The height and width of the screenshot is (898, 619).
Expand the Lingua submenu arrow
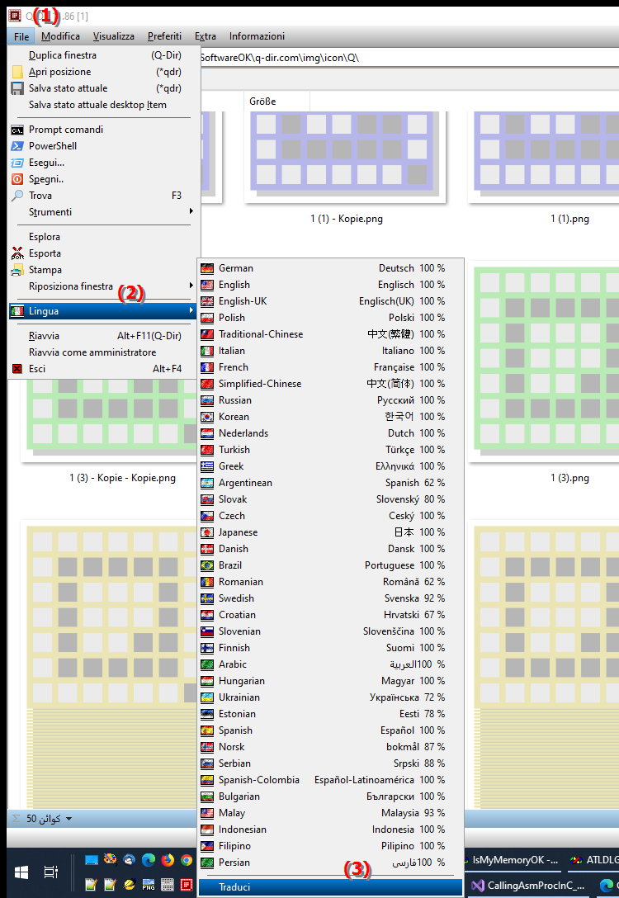click(x=191, y=311)
